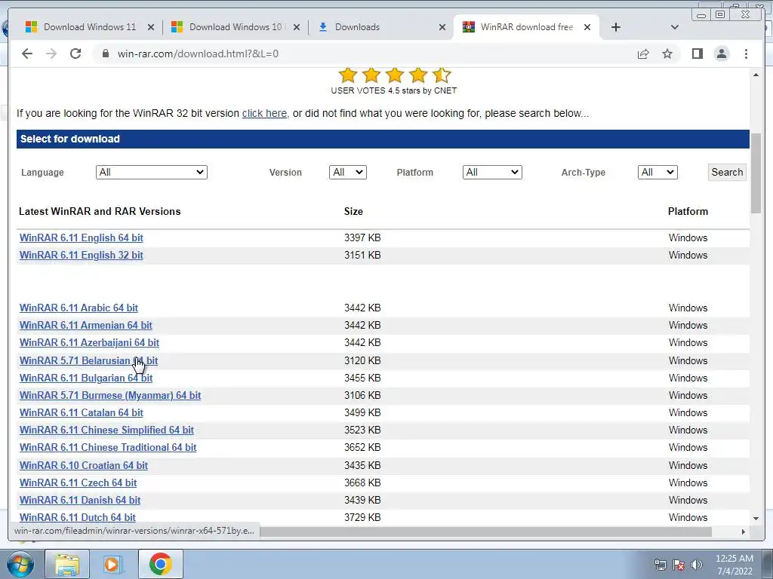Download WinRAR 6.11 Dutch 64 bit

[78, 517]
